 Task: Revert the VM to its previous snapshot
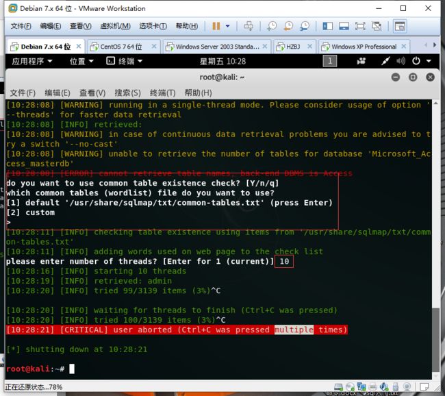click(288, 26)
